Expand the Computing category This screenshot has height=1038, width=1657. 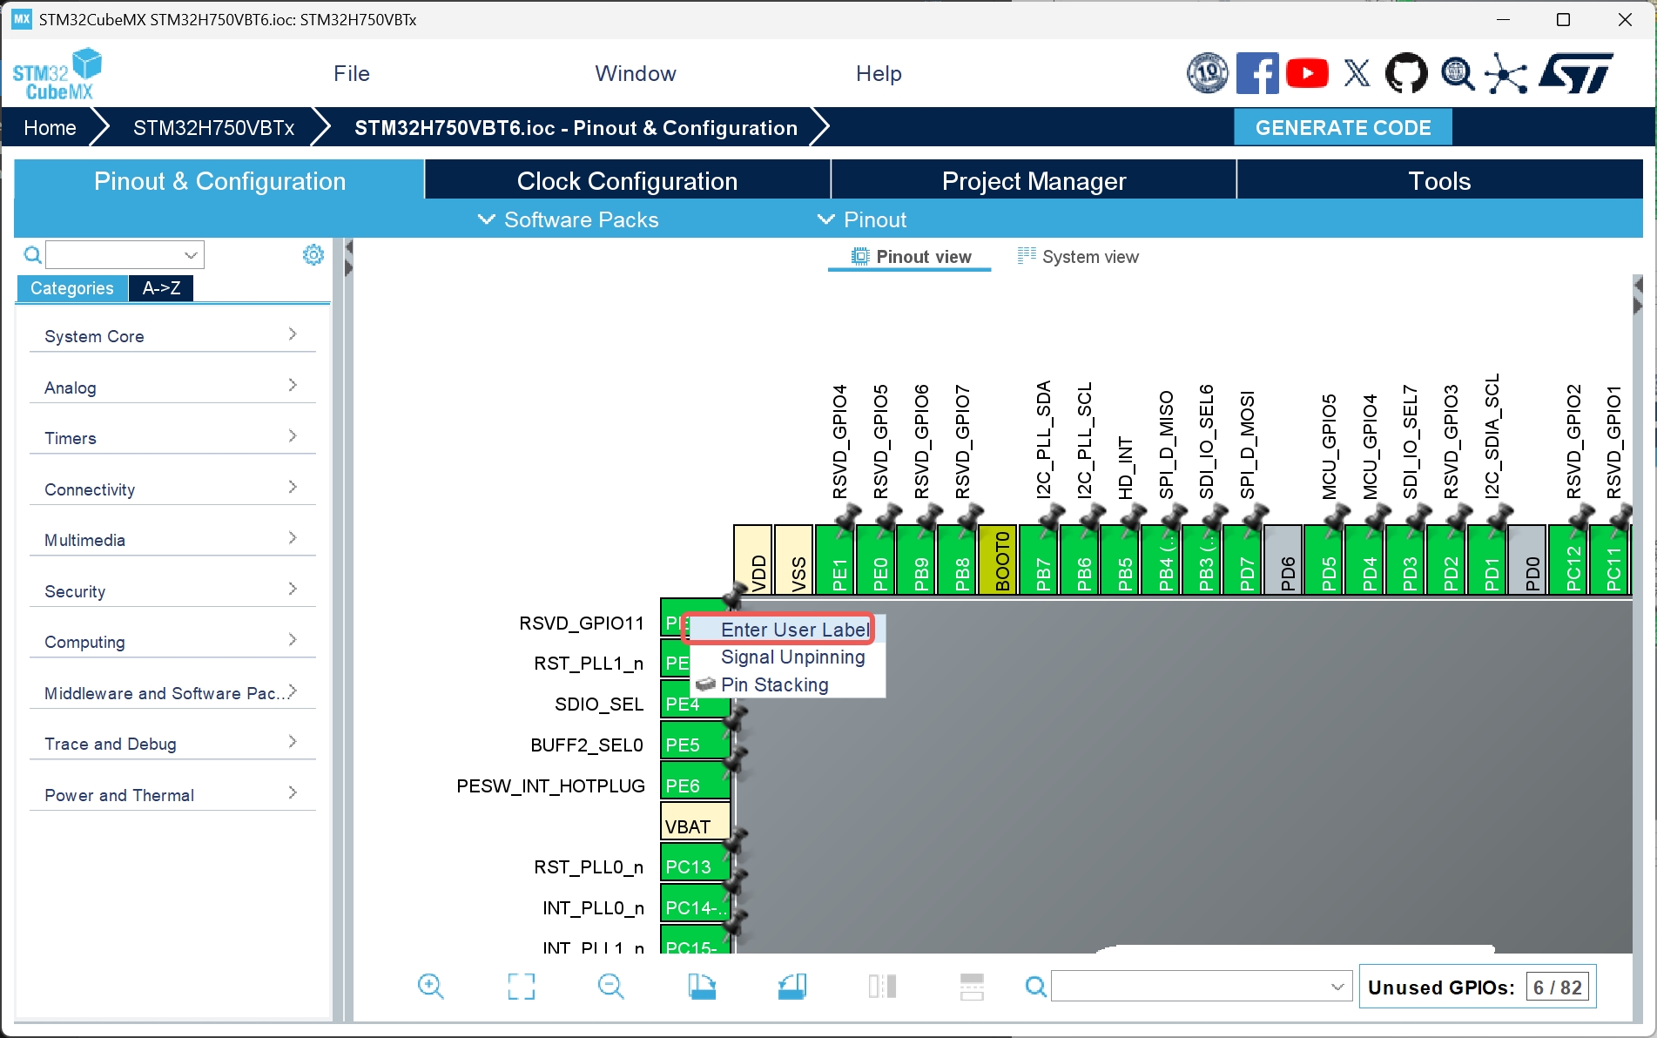coord(172,642)
